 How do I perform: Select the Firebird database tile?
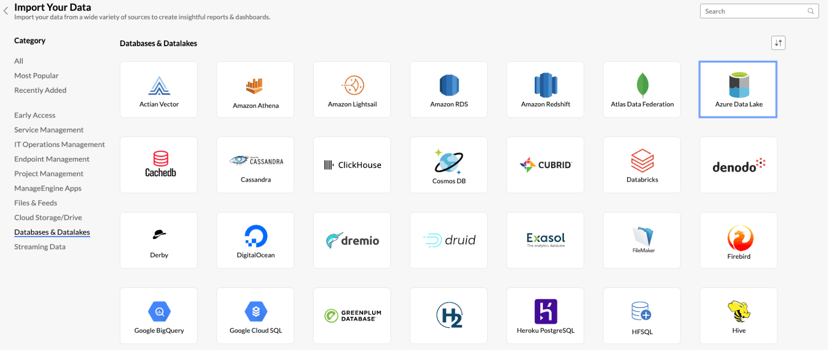739,240
